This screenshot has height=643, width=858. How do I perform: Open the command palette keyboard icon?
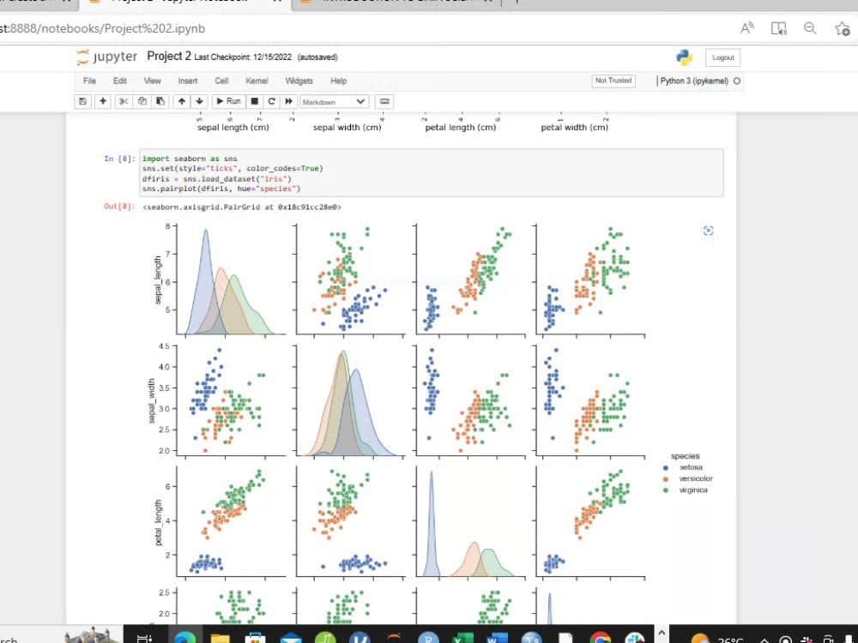tap(384, 102)
